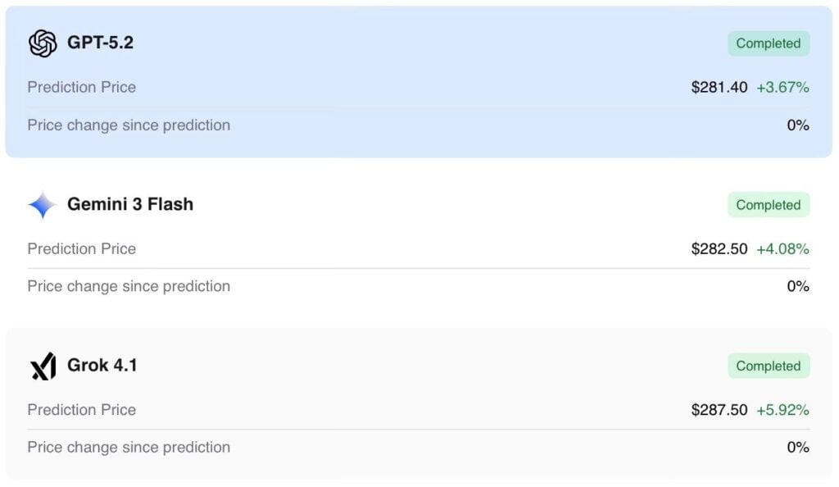Click the +5.92% green percentage
The height and width of the screenshot is (487, 839).
pos(782,410)
